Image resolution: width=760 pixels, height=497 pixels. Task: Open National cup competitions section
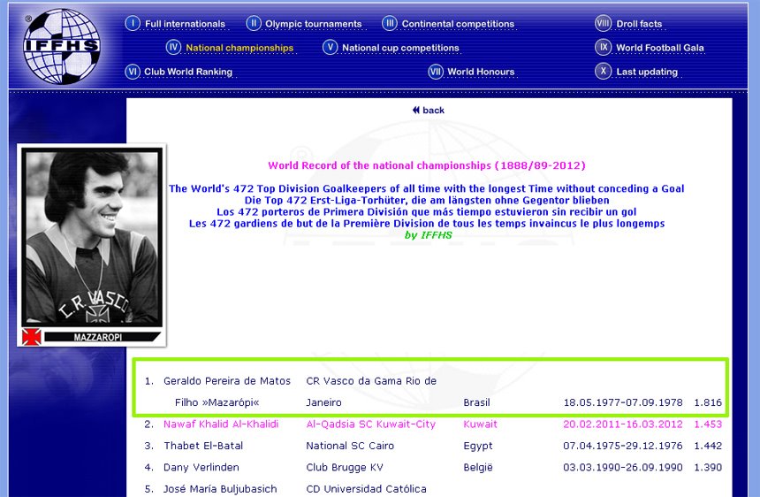tap(400, 48)
